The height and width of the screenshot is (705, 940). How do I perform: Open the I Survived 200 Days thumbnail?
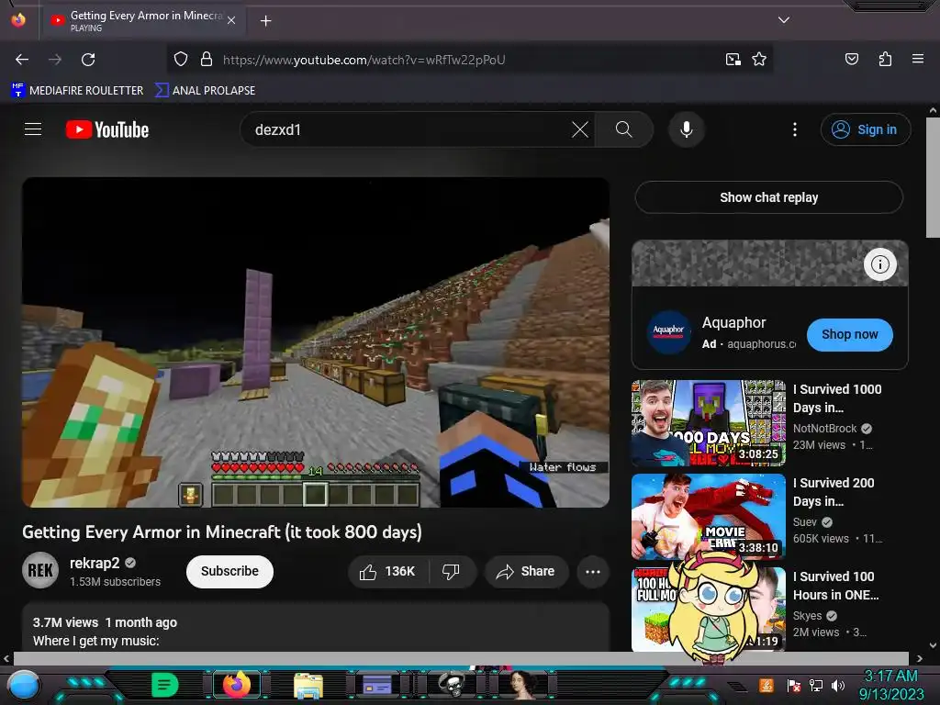pyautogui.click(x=709, y=517)
